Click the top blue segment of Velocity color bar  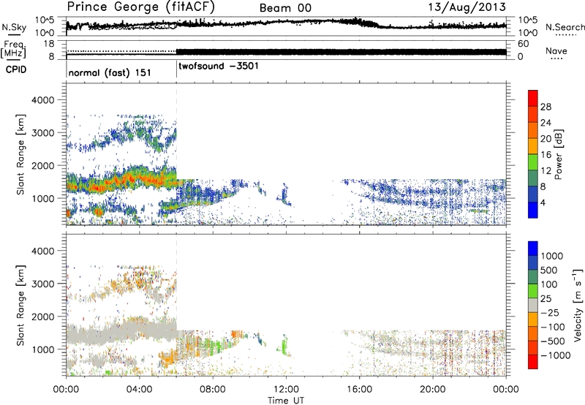[x=533, y=249]
